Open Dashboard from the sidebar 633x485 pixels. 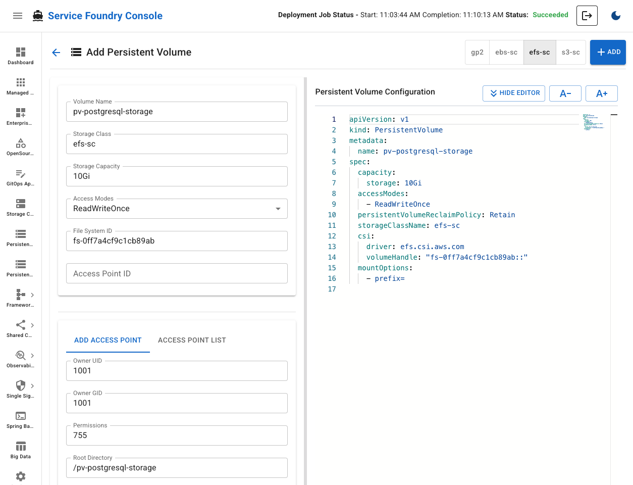click(x=21, y=56)
